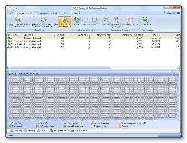Select drive D: row icon
Screen dimensions: 187x143
[9, 41]
